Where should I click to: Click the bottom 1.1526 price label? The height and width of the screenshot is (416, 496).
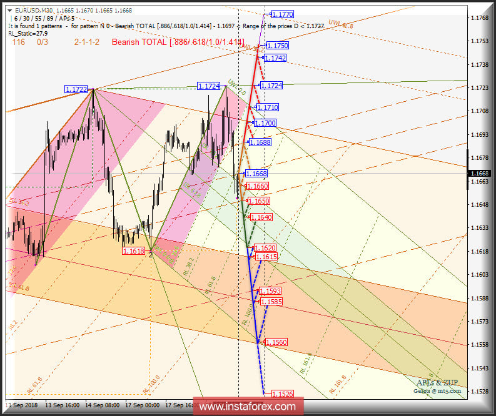coord(282,394)
